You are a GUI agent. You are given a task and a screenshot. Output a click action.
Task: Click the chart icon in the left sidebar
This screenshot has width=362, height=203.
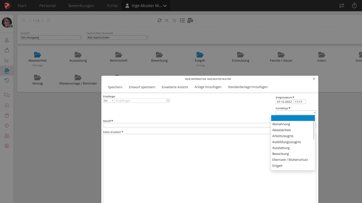pos(7,60)
